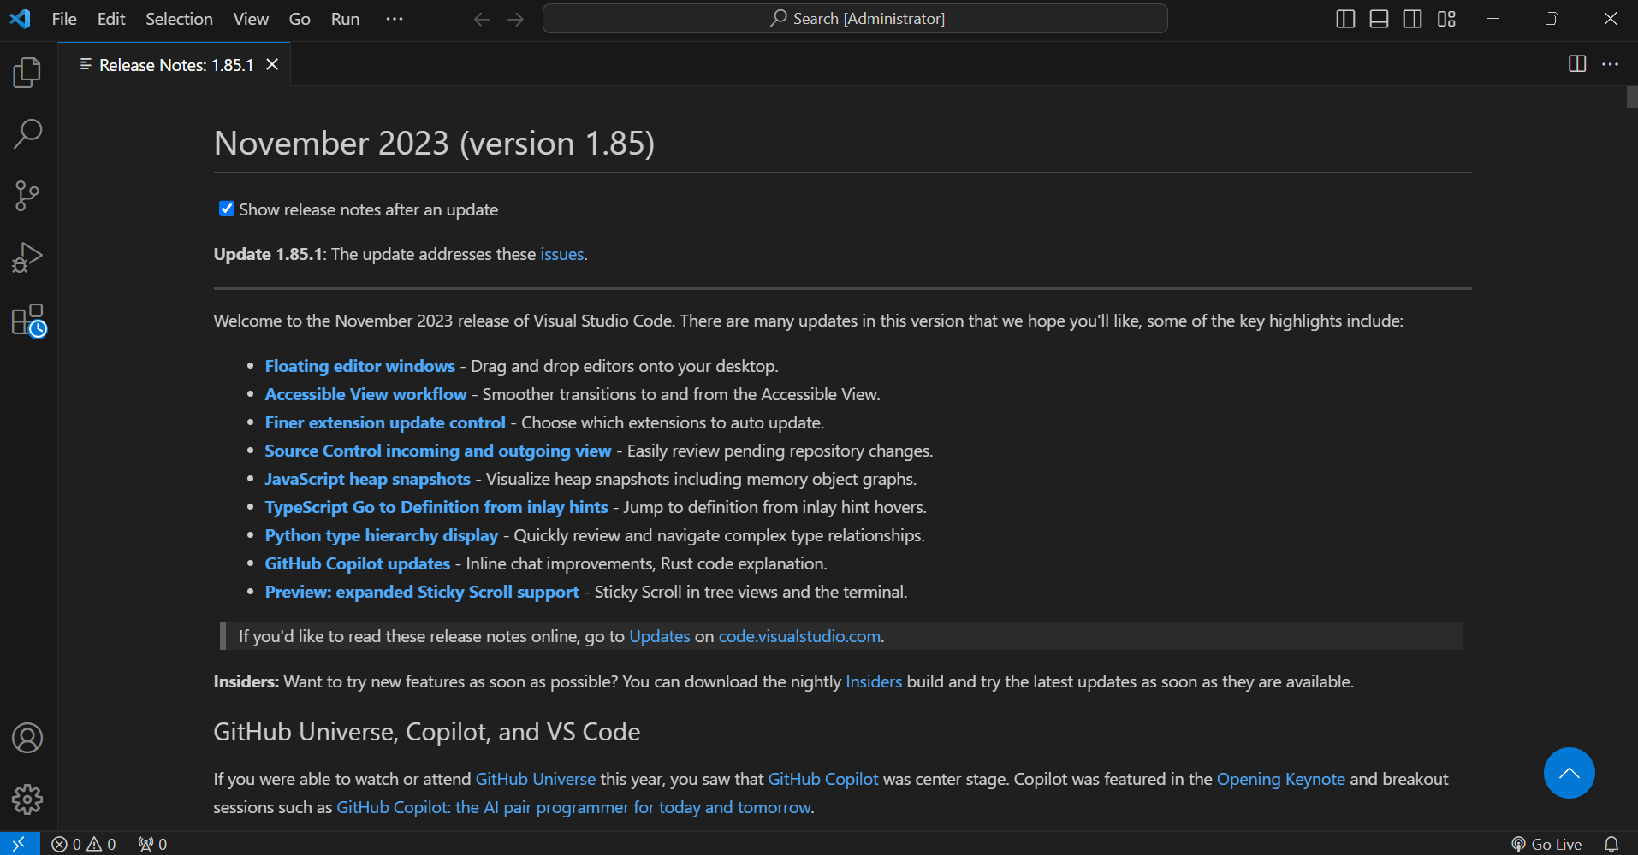Open the editor More Actions ellipsis menu
Image resolution: width=1638 pixels, height=855 pixels.
pyautogui.click(x=1611, y=63)
